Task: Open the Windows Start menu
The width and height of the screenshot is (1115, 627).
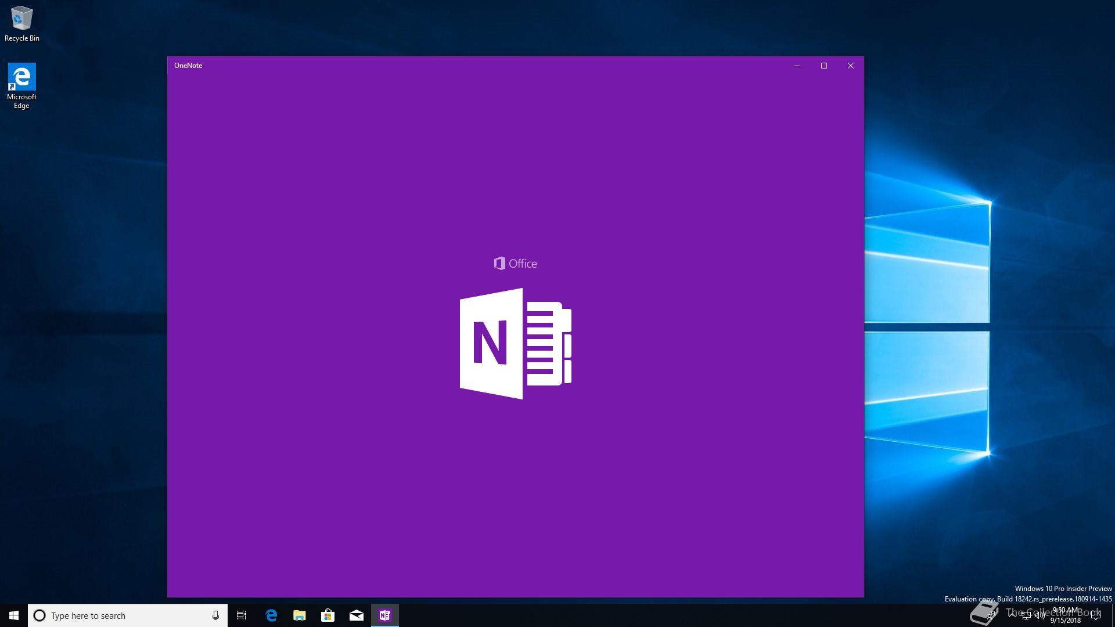Action: [14, 615]
